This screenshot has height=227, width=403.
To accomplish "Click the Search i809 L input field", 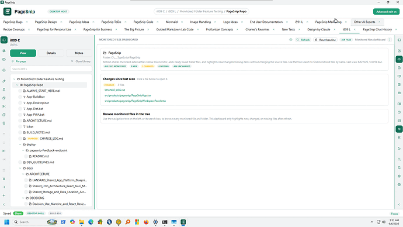I will click(x=51, y=68).
